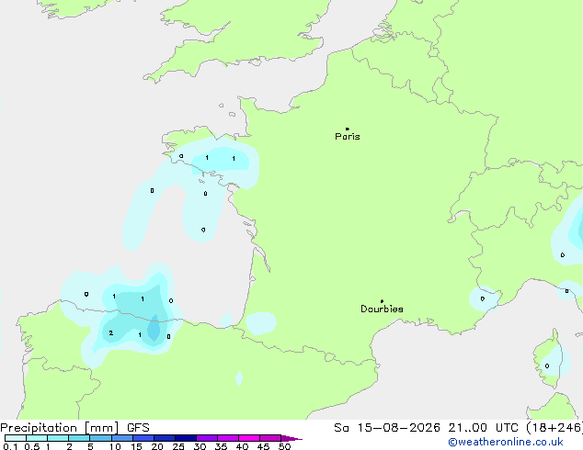The height and width of the screenshot is (450, 583).
Task: Click the date 'Sa 15-08-2026'
Action: point(387,428)
